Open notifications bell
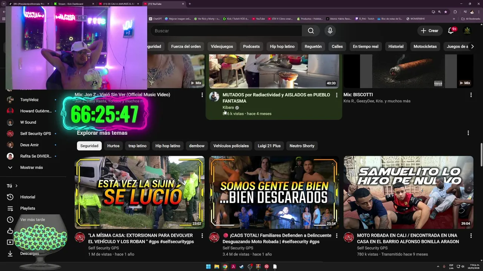Viewport: 483px width, 271px height. coord(451,31)
